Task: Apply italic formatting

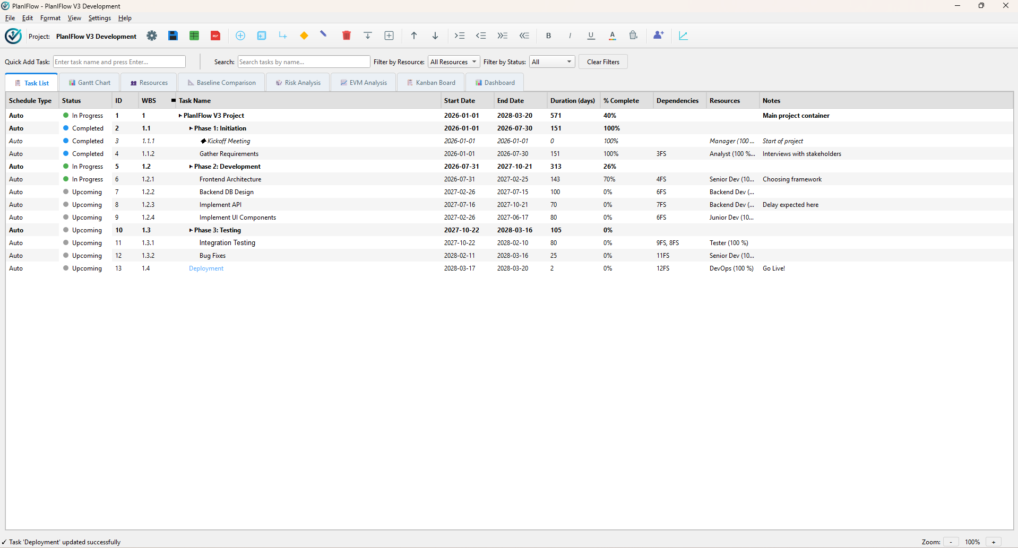Action: [x=570, y=36]
